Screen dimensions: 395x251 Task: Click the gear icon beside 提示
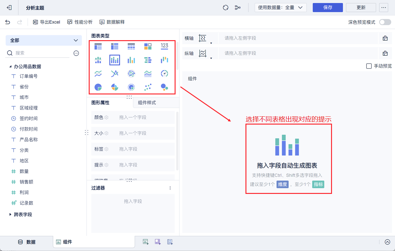(x=107, y=165)
